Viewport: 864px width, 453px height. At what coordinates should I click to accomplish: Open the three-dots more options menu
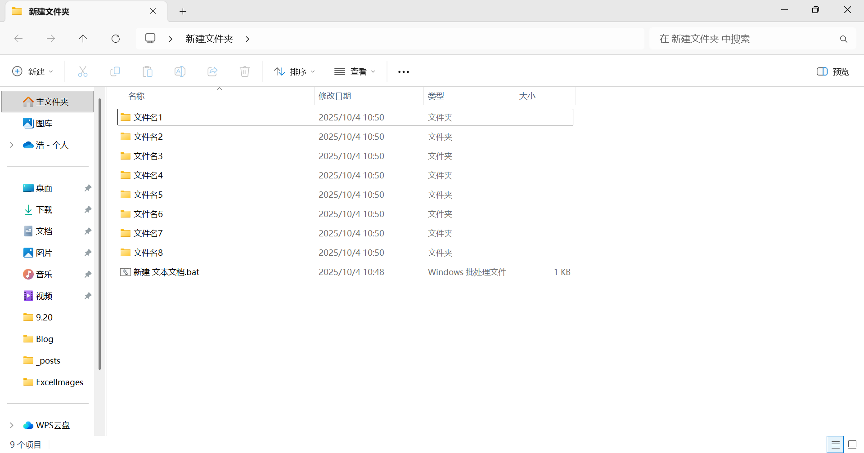coord(404,72)
